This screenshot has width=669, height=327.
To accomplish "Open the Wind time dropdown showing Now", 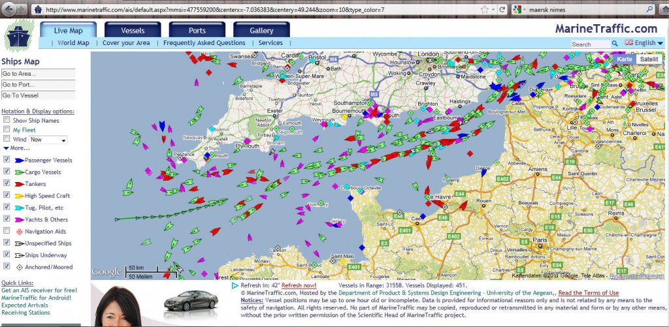I will pyautogui.click(x=48, y=140).
